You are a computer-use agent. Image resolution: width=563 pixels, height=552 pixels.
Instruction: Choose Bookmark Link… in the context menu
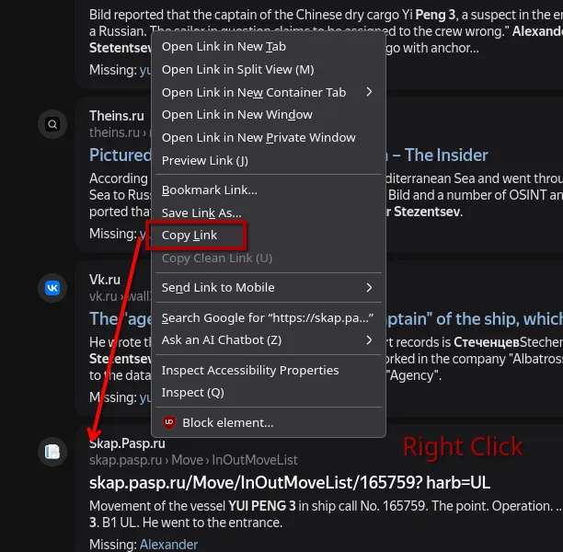[269, 190]
